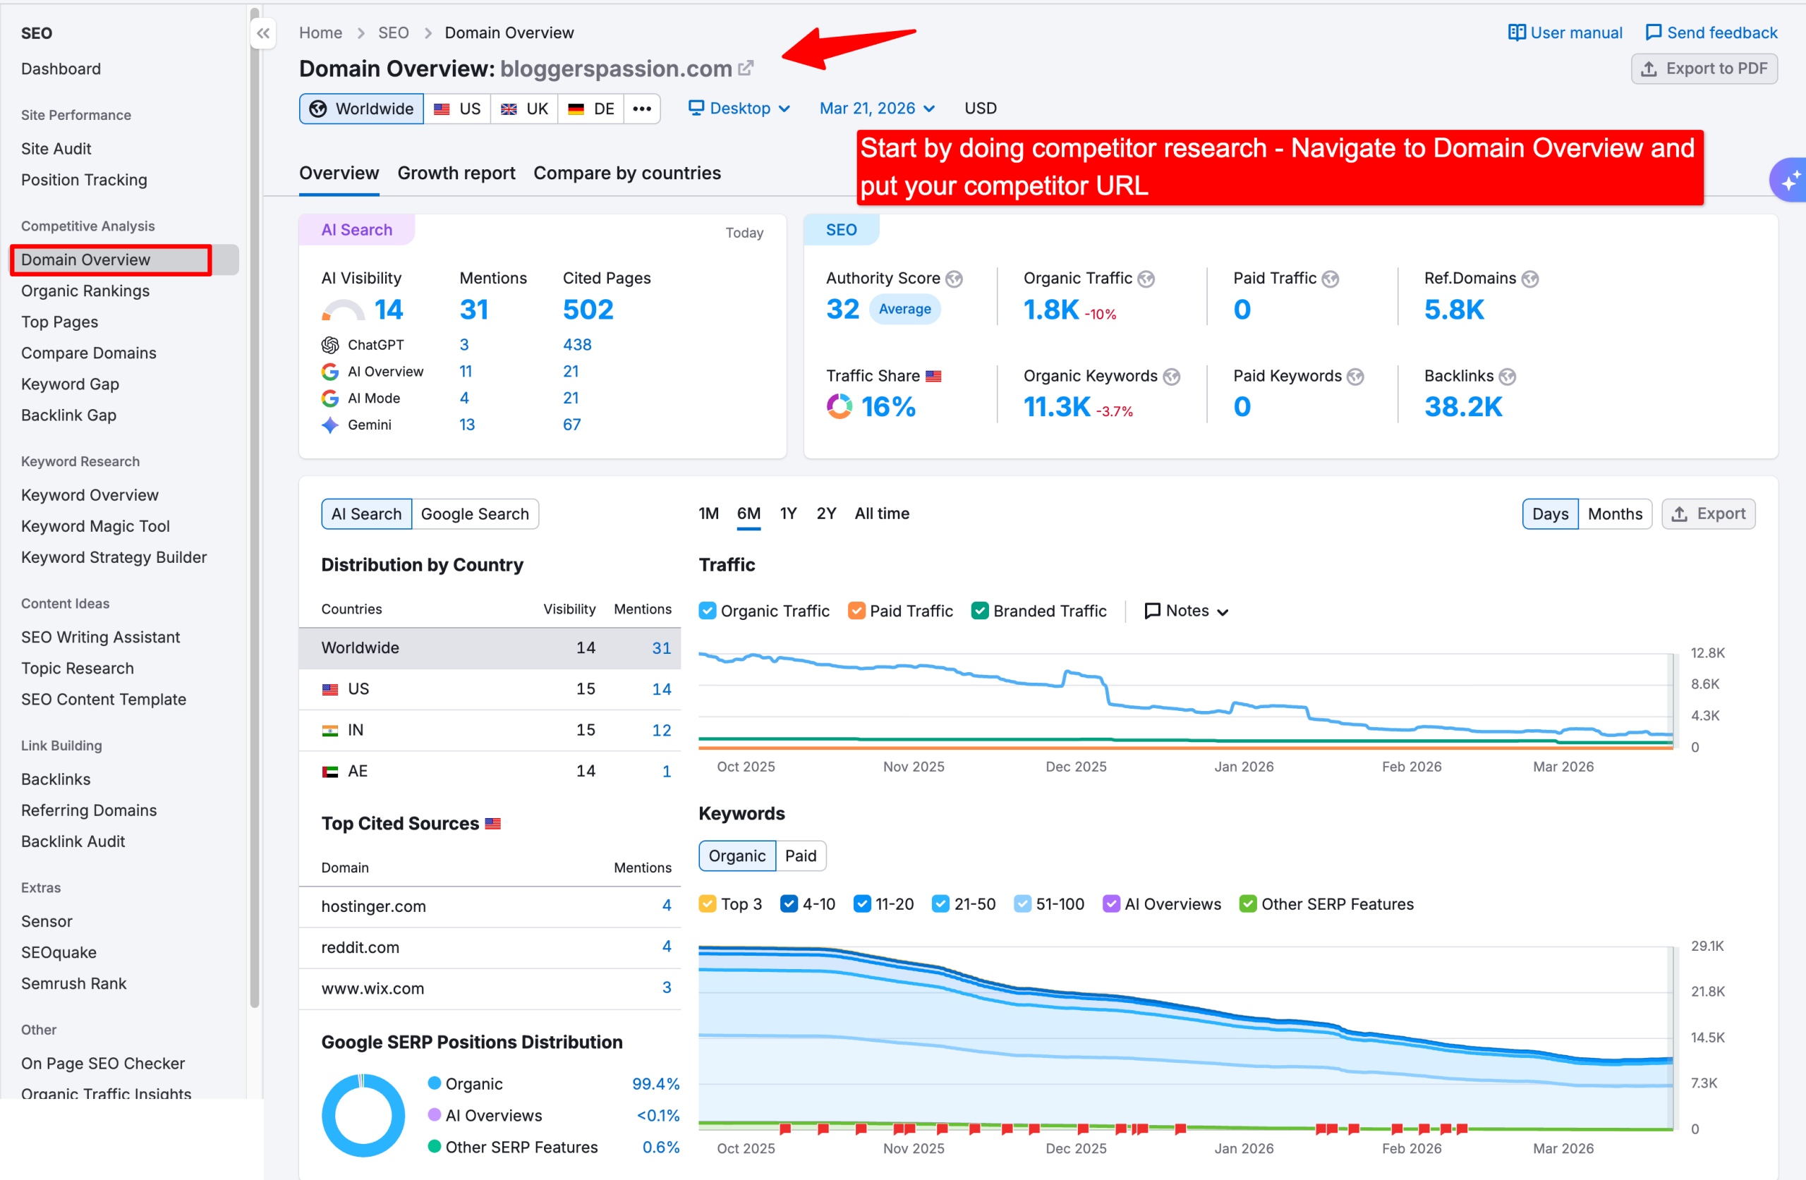1806x1180 pixels.
Task: Open the Desktop device dropdown
Action: 740,108
